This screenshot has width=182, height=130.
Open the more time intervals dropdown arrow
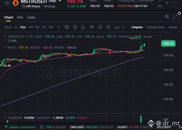[x=58, y=27]
